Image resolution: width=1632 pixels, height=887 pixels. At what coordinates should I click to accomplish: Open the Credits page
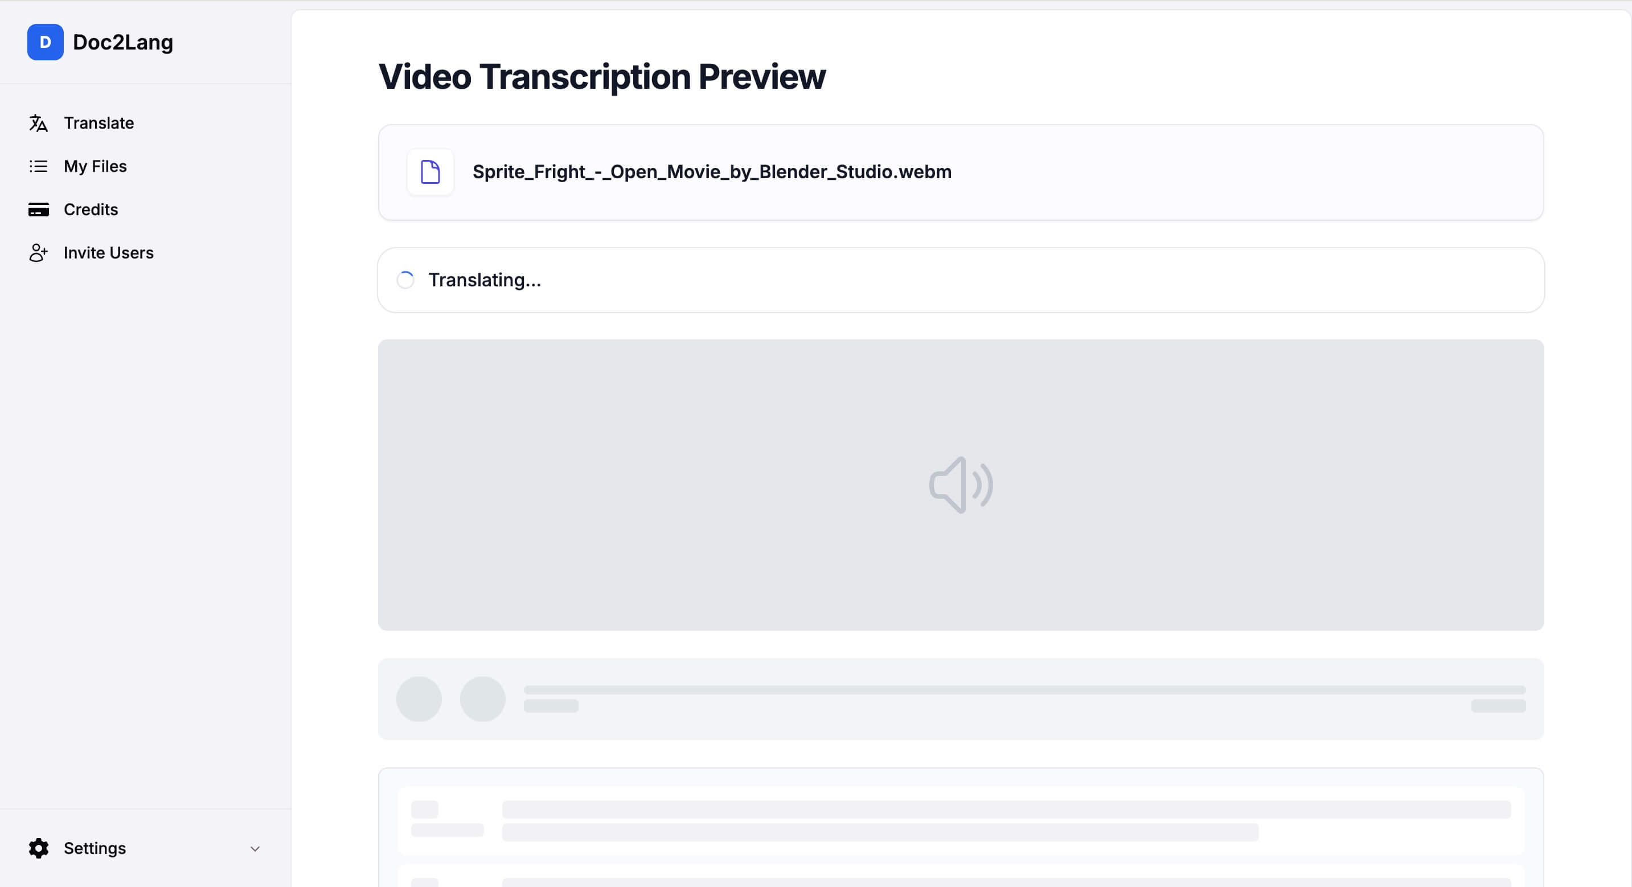(x=91, y=209)
